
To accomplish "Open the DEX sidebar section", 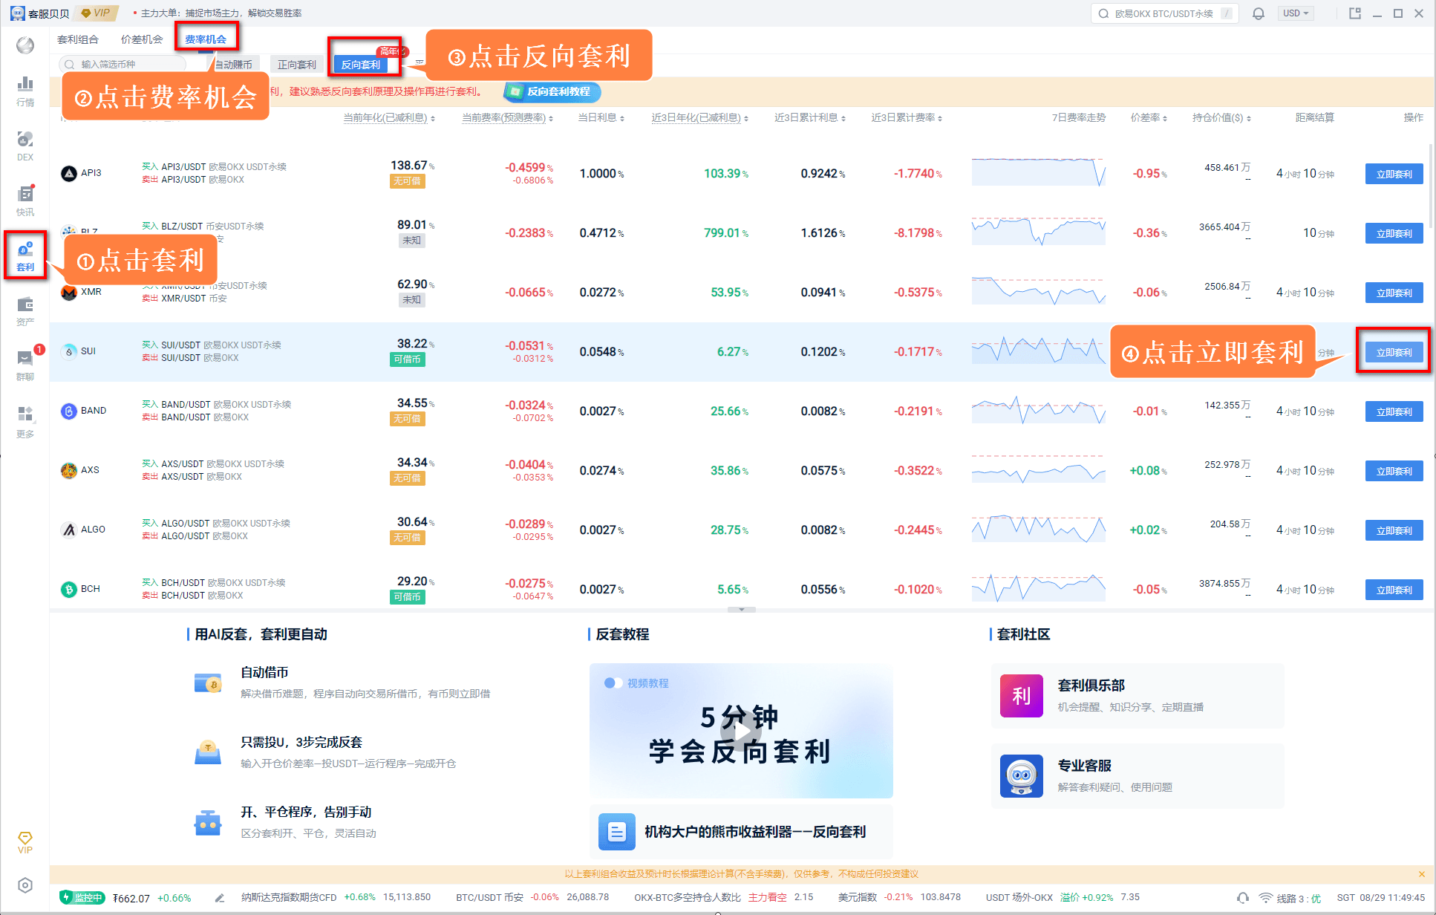I will tap(25, 146).
